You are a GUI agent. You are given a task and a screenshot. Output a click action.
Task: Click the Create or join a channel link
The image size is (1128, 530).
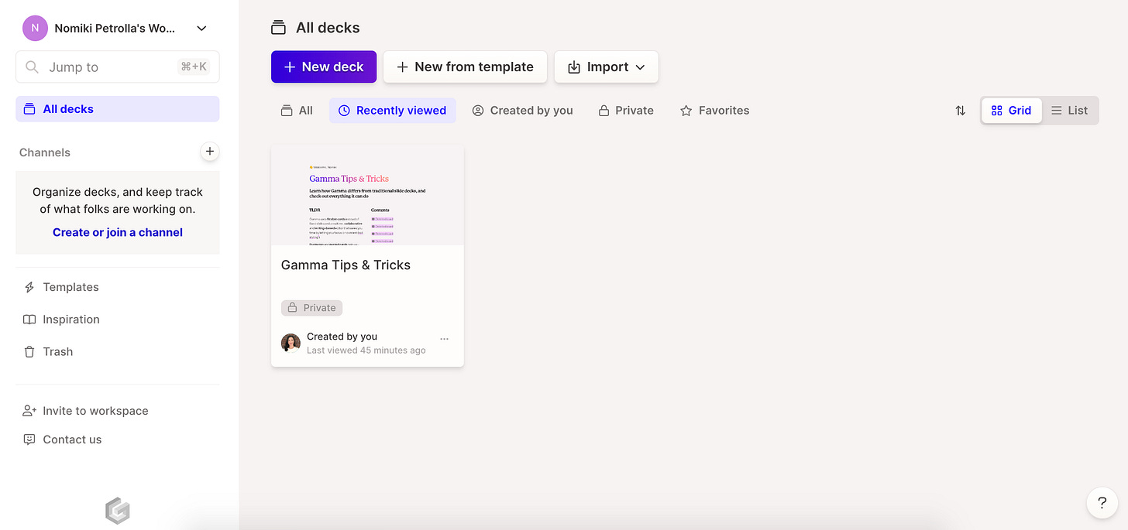point(118,232)
